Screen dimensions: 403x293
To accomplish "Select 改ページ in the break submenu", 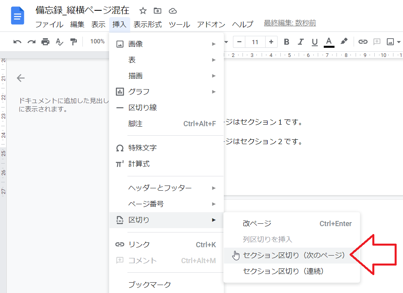I will coord(292,224).
